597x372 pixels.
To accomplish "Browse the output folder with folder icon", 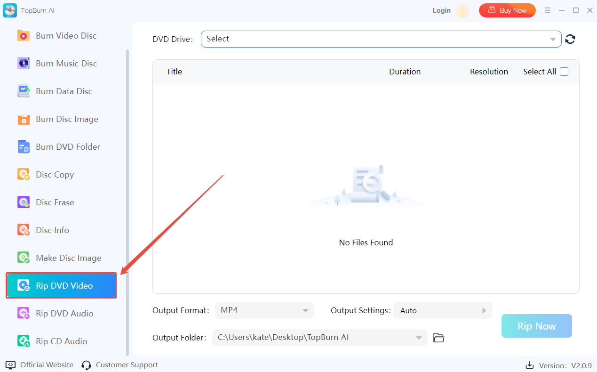I will [438, 338].
